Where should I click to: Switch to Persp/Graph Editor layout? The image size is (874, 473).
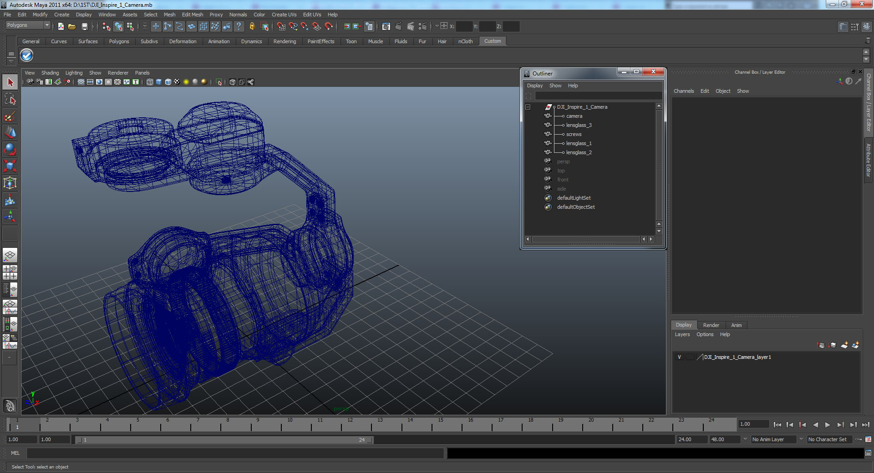point(10,307)
